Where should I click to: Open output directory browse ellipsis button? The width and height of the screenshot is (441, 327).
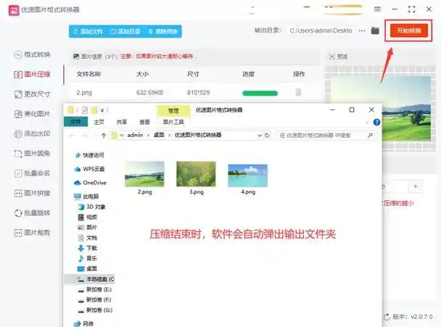(x=362, y=30)
